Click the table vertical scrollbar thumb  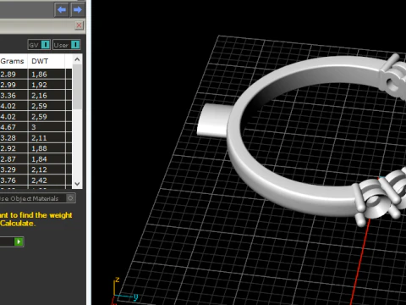[x=77, y=87]
